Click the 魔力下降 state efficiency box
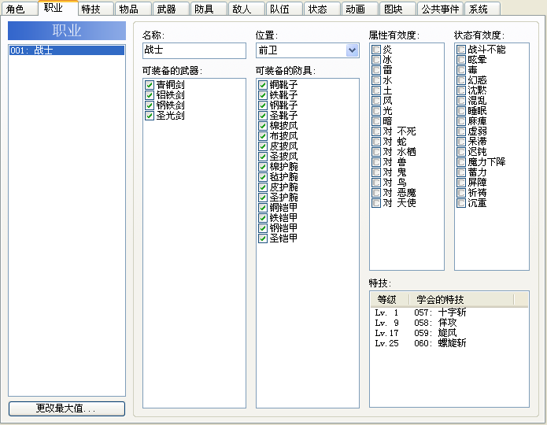 pyautogui.click(x=461, y=162)
